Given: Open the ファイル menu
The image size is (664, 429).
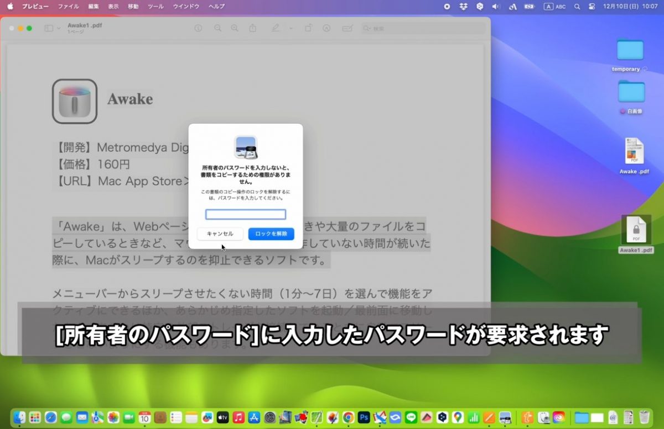Looking at the screenshot, I should tap(69, 6).
